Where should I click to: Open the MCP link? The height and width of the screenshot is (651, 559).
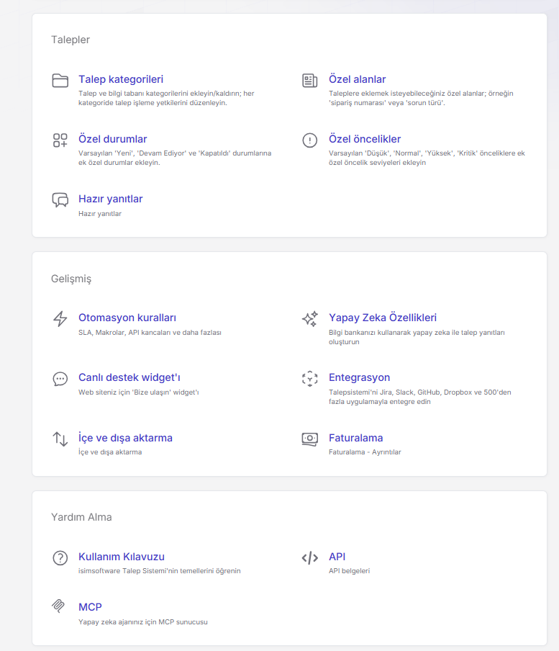pyautogui.click(x=90, y=607)
